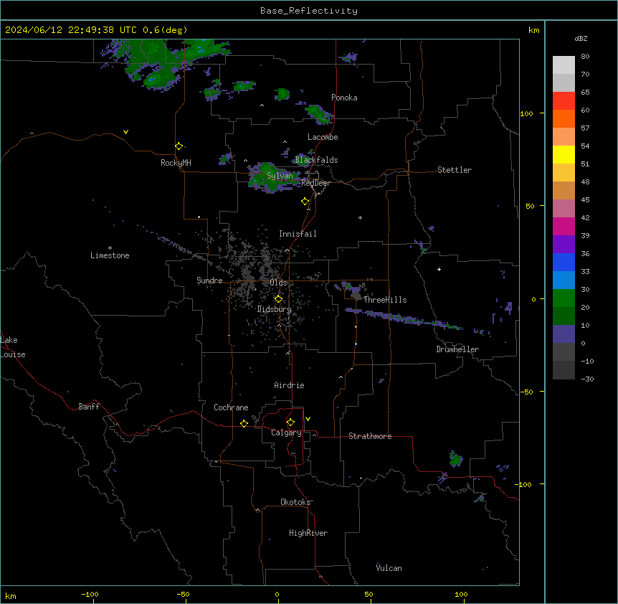Click the yellow V marker northwest of RockyMH
Screen dimensions: 618x604
coord(125,132)
